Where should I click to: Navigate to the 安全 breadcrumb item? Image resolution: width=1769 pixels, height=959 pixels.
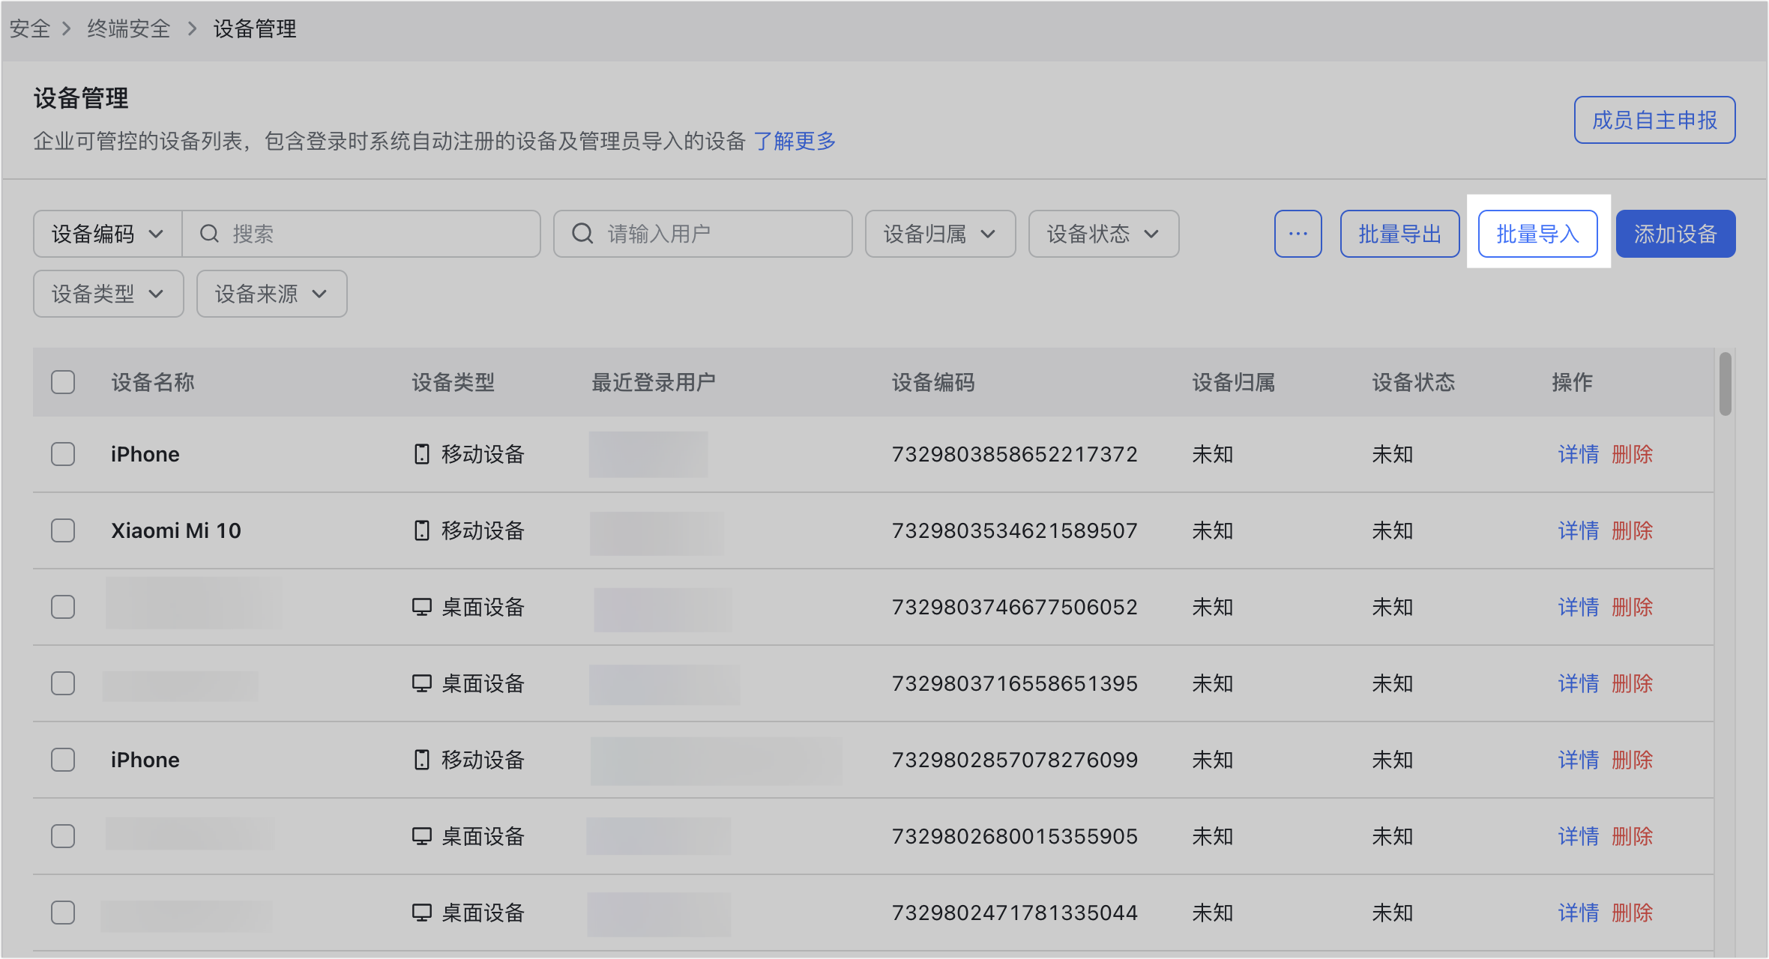[x=30, y=28]
